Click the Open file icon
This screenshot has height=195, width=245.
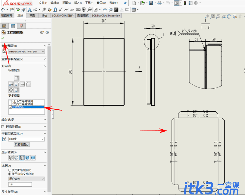point(142,3)
